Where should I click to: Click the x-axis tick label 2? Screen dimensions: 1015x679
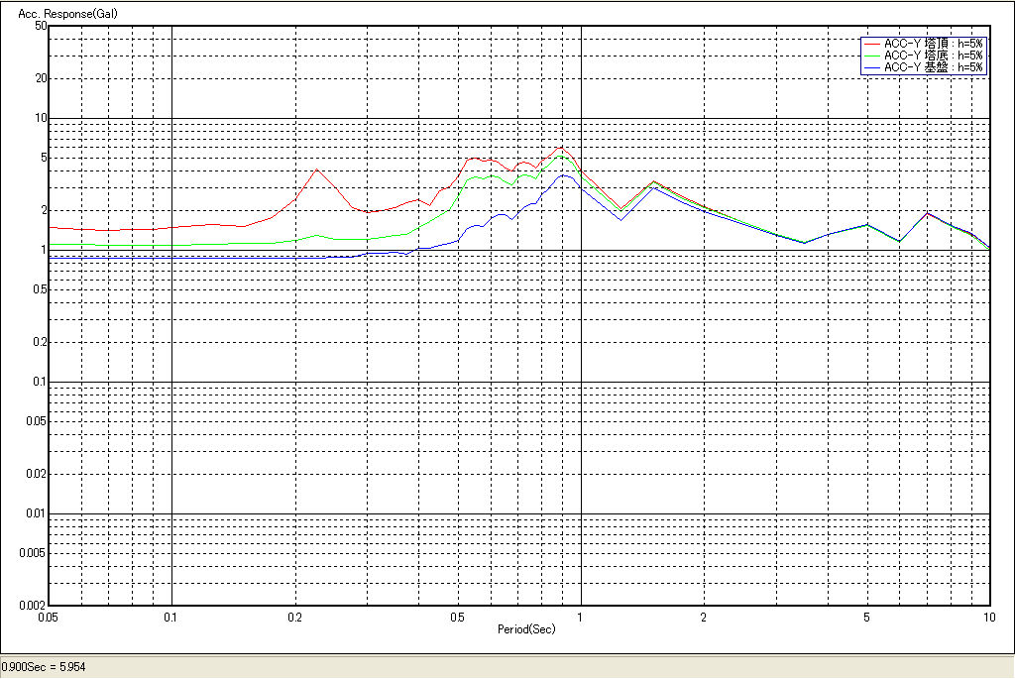point(704,617)
